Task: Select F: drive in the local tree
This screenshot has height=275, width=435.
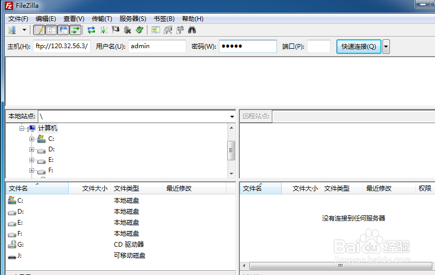Action: pyautogui.click(x=50, y=170)
